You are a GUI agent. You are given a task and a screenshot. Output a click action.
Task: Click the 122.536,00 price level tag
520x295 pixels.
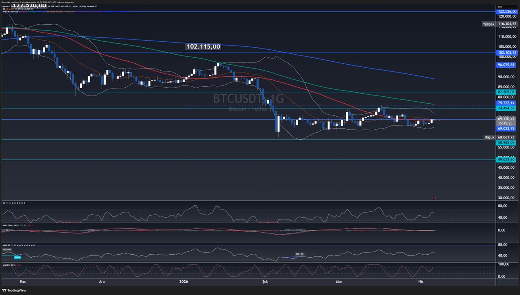coord(506,12)
